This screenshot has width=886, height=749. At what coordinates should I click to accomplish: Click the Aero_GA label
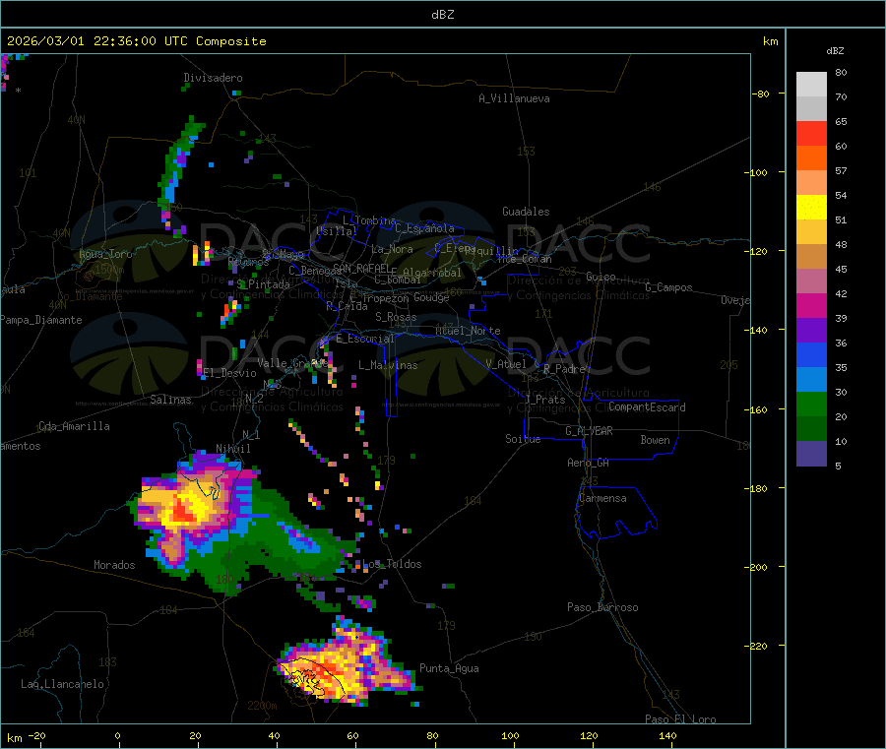tap(588, 463)
